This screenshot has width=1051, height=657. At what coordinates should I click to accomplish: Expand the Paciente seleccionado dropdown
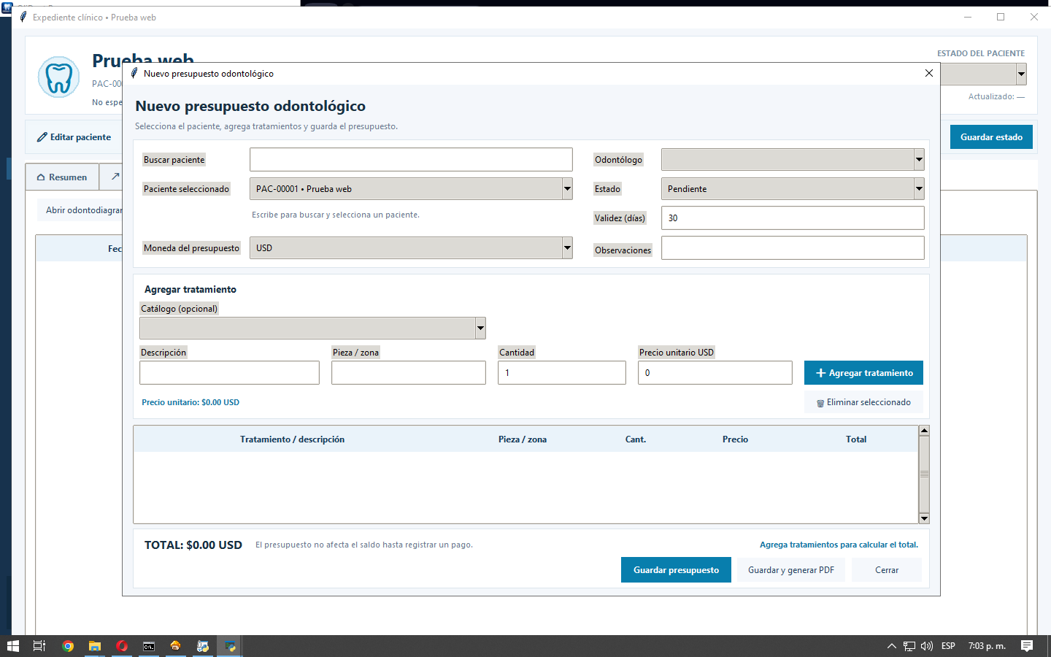click(567, 189)
